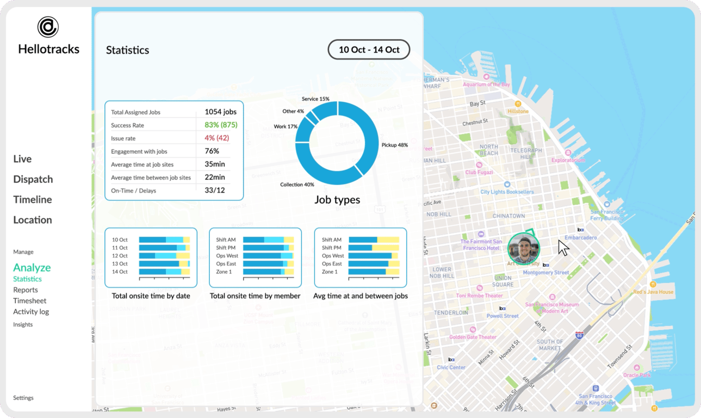Open the Timesheet page
701x418 pixels.
click(30, 300)
